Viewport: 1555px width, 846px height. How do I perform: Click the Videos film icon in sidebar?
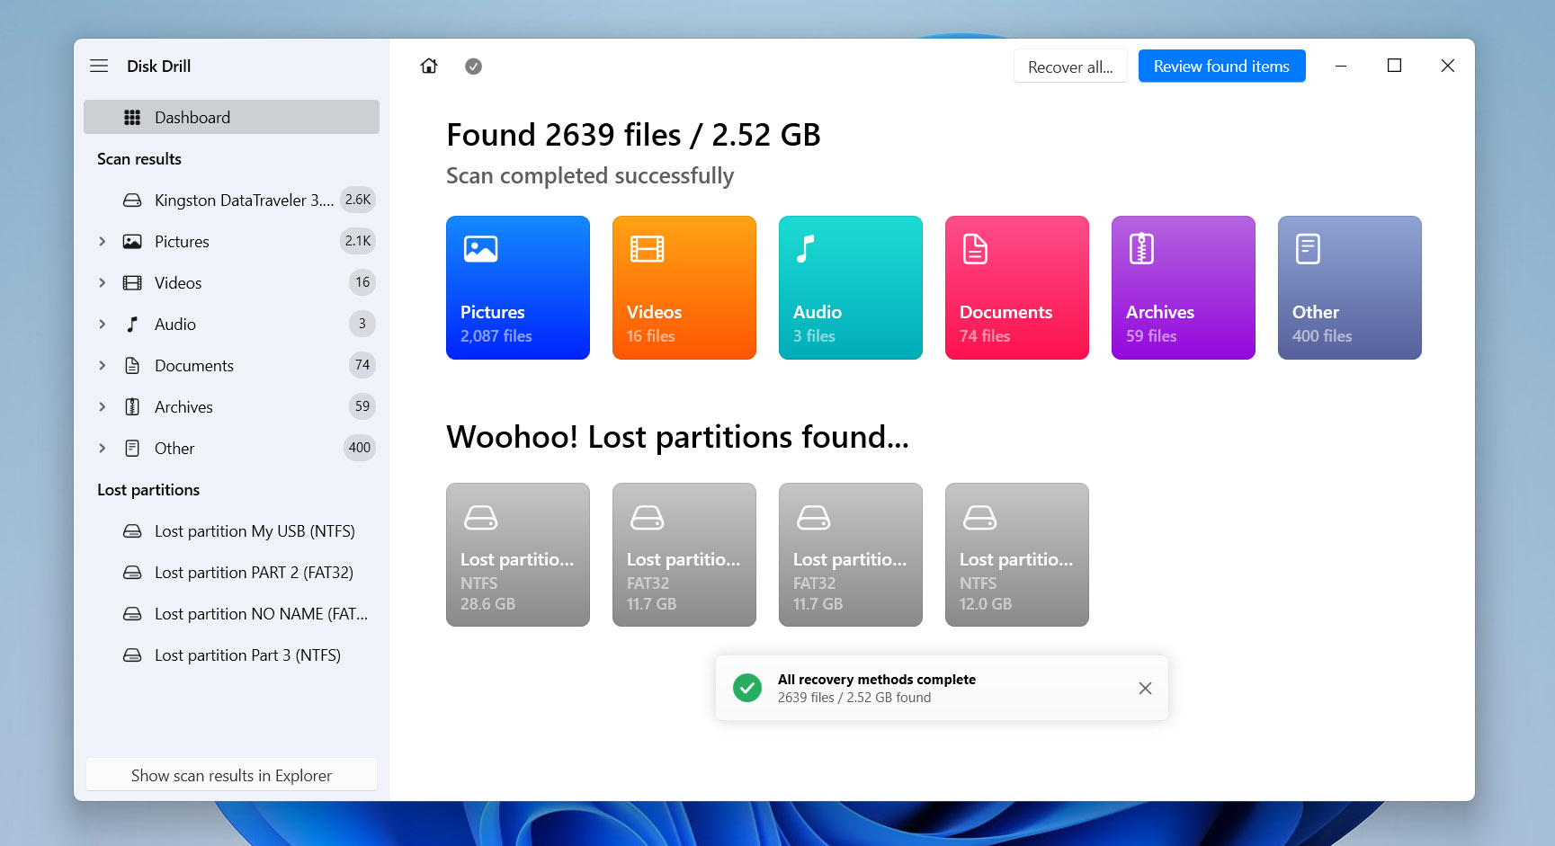pyautogui.click(x=132, y=282)
